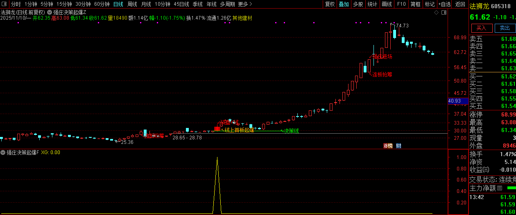Select the 10分钟 period tab
Image resolution: width=516 pixels, height=215 pixels.
(163, 4)
